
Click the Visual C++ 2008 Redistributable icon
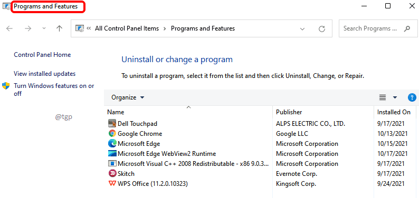click(112, 163)
